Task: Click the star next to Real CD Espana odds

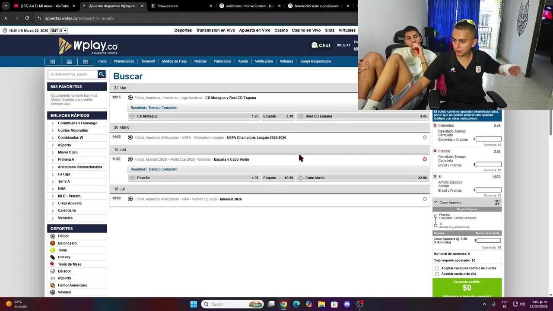Action: click(301, 116)
